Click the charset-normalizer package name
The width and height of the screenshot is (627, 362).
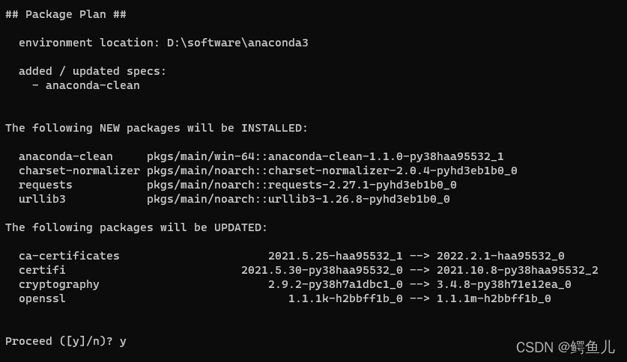pos(79,171)
